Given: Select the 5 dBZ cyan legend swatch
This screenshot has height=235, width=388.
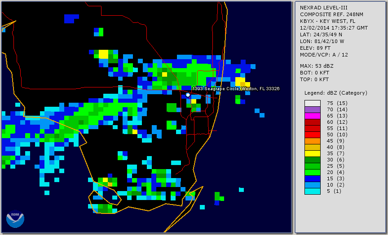Looking at the screenshot, I should coord(313,191).
